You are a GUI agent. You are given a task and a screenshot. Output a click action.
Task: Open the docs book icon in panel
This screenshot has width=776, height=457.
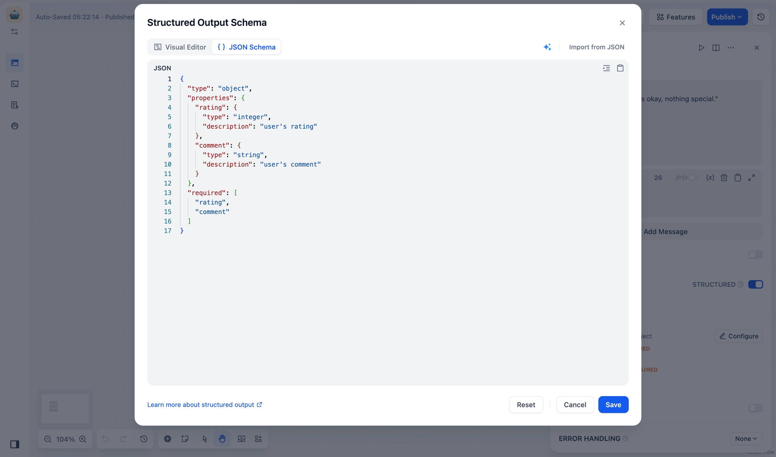pos(716,48)
